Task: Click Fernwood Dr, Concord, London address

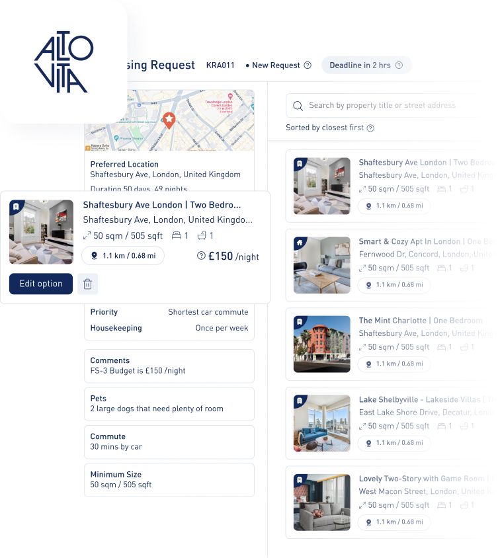Action: click(x=429, y=255)
